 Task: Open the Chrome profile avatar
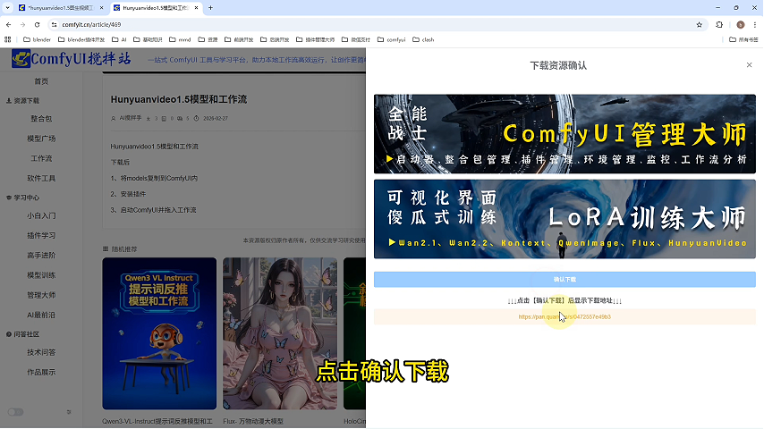point(740,24)
